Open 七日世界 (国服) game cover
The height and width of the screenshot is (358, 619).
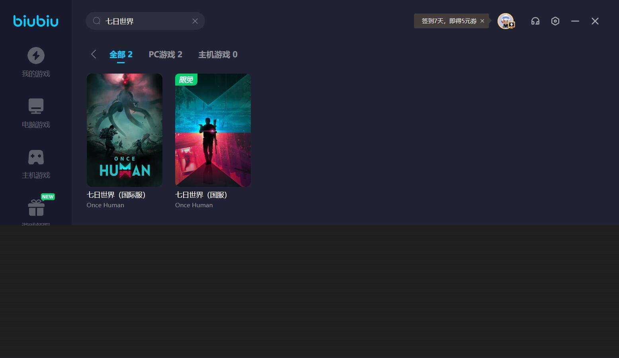click(x=213, y=130)
